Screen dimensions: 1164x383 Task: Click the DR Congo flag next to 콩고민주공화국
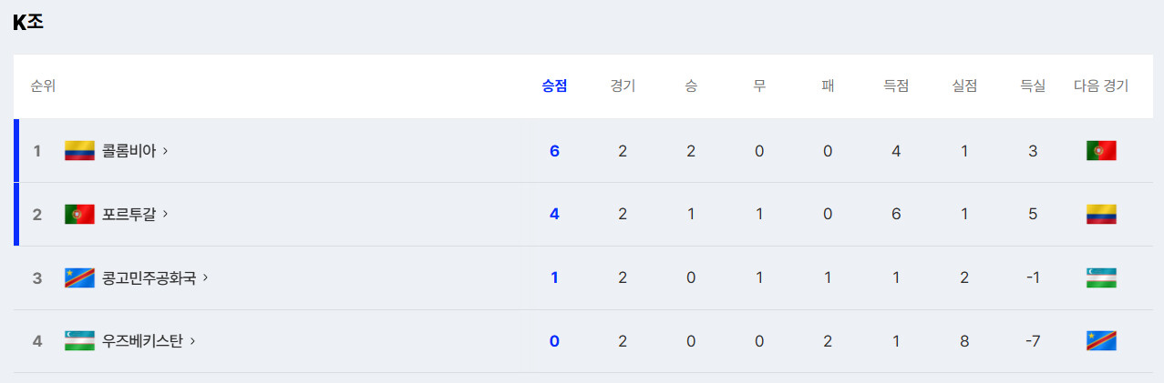tap(79, 278)
